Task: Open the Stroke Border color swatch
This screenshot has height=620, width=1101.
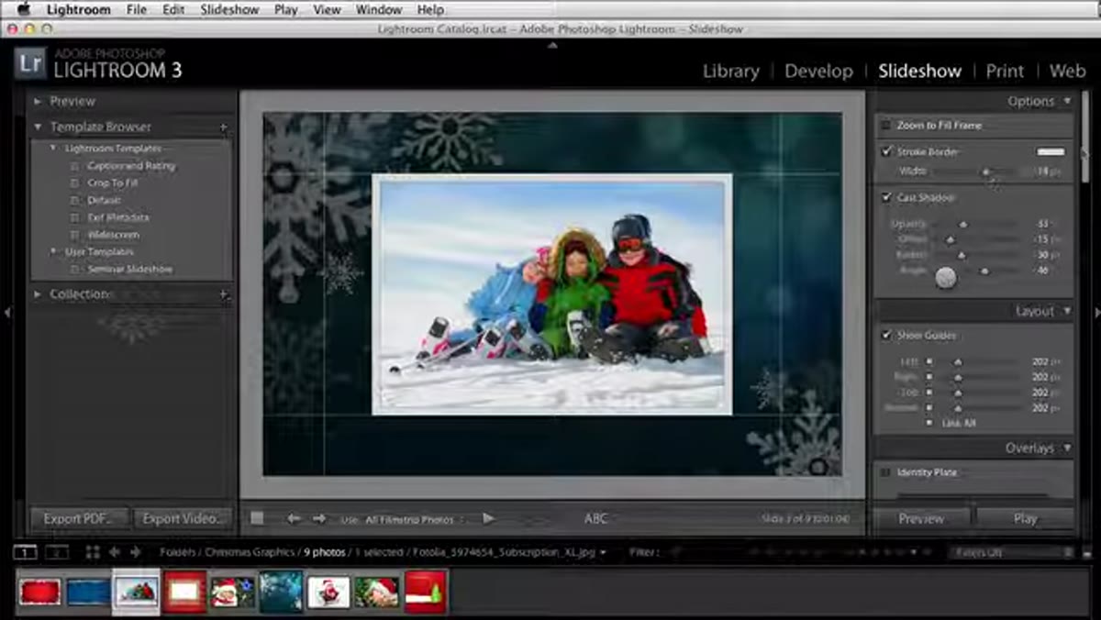Action: point(1051,151)
